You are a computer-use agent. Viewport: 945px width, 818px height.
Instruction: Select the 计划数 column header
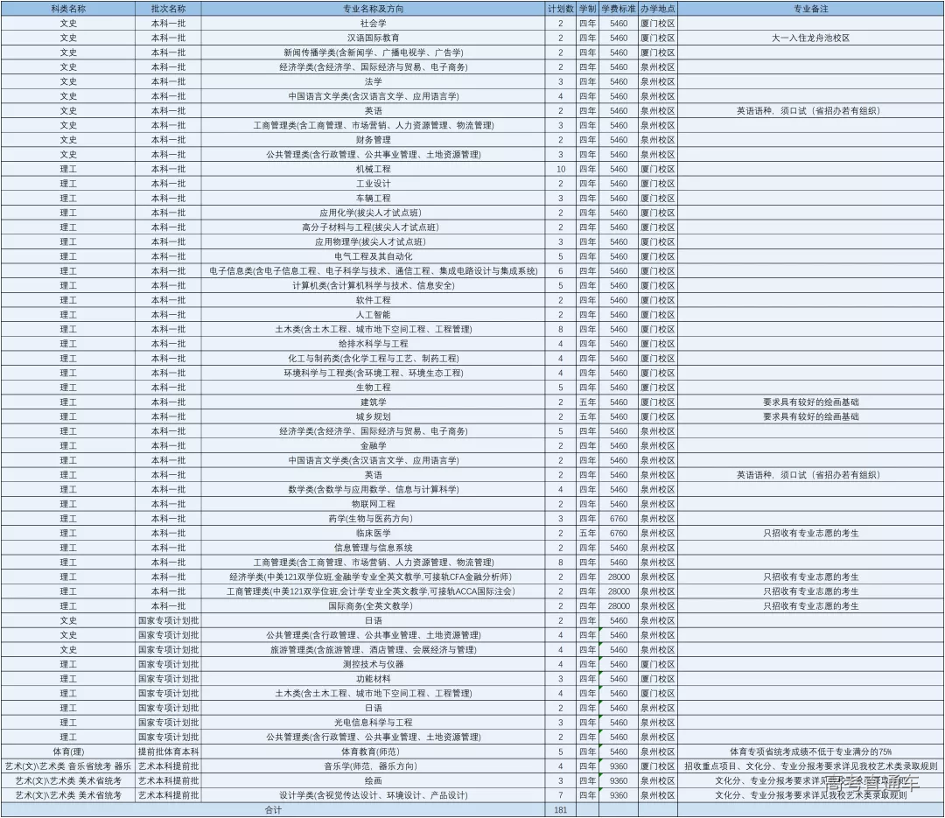561,8
